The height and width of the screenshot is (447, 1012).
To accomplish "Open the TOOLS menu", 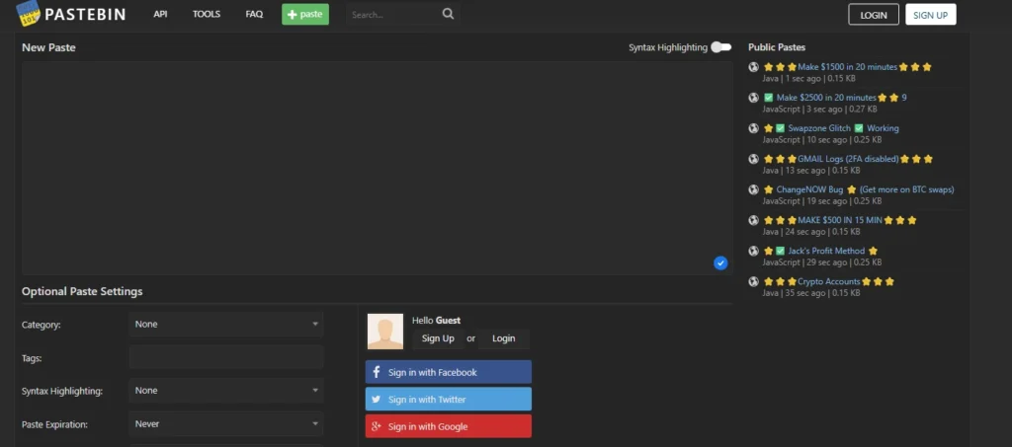I will click(x=207, y=15).
